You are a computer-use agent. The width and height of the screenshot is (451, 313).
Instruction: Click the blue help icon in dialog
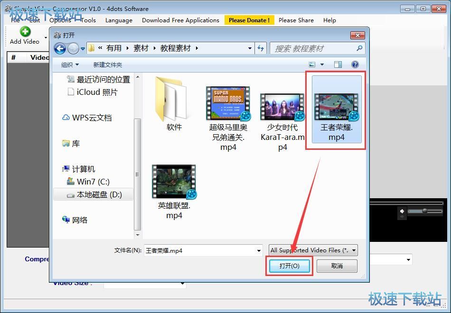(355, 64)
